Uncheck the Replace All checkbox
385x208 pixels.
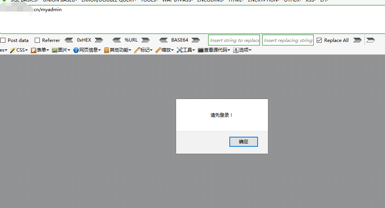[x=319, y=40]
